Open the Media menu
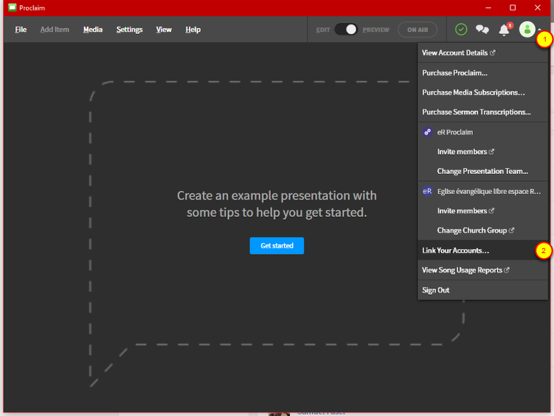 click(x=93, y=30)
